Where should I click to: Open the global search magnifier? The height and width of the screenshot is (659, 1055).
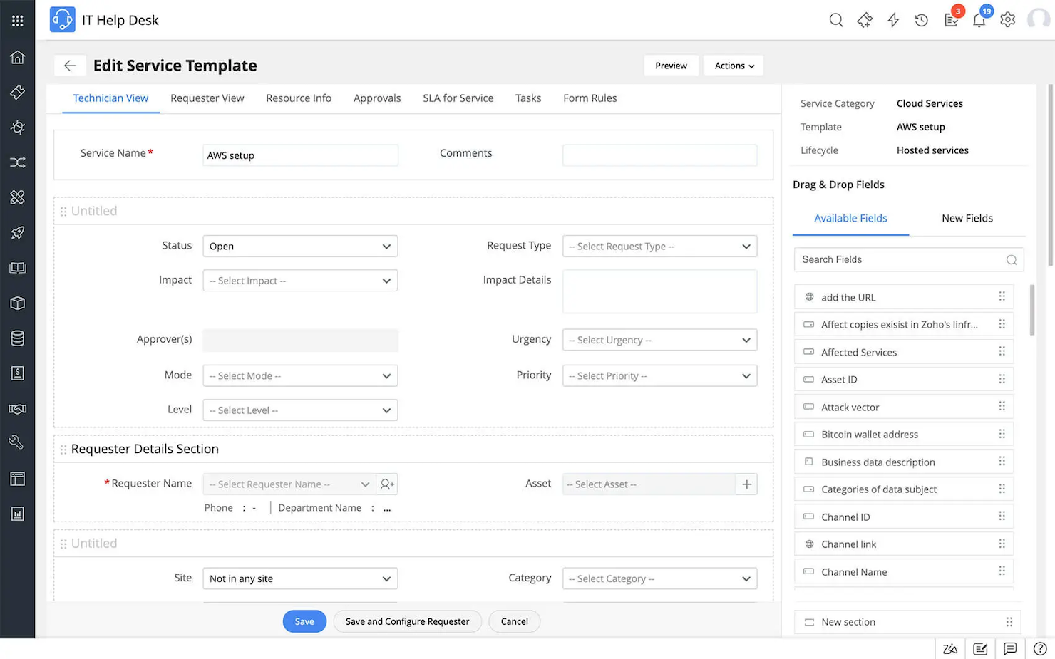tap(836, 20)
